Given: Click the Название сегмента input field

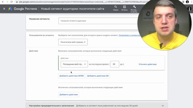Looking at the screenshot, I should click(98, 21).
